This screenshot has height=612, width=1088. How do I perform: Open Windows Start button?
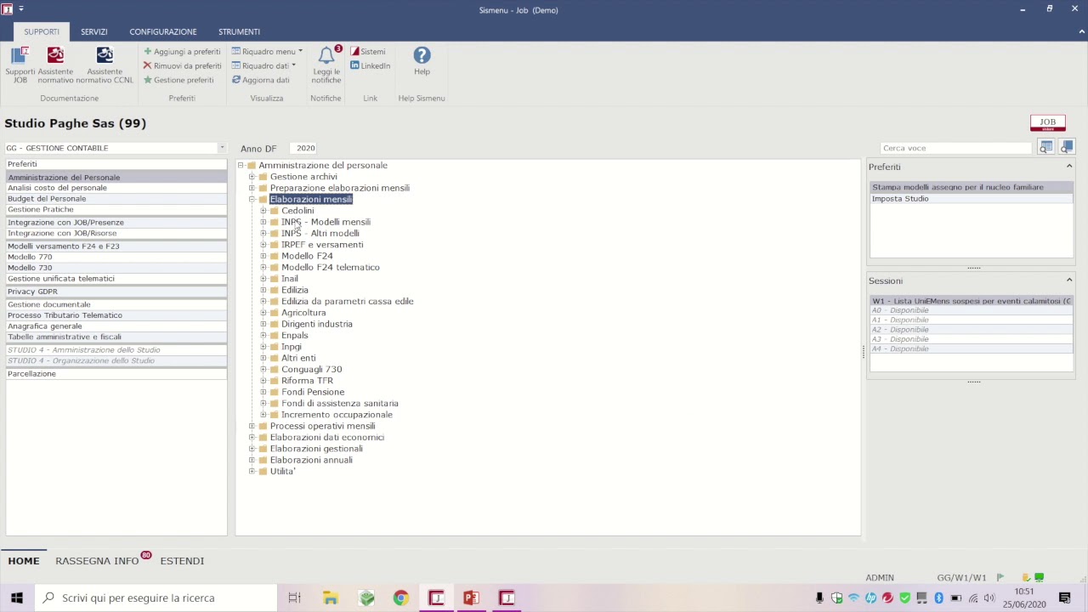tap(16, 598)
